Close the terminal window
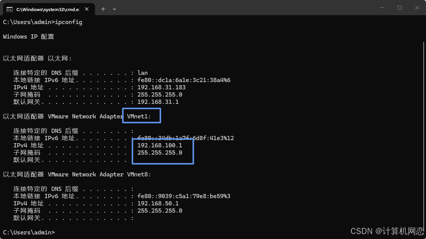This screenshot has width=426, height=239. tap(417, 8)
